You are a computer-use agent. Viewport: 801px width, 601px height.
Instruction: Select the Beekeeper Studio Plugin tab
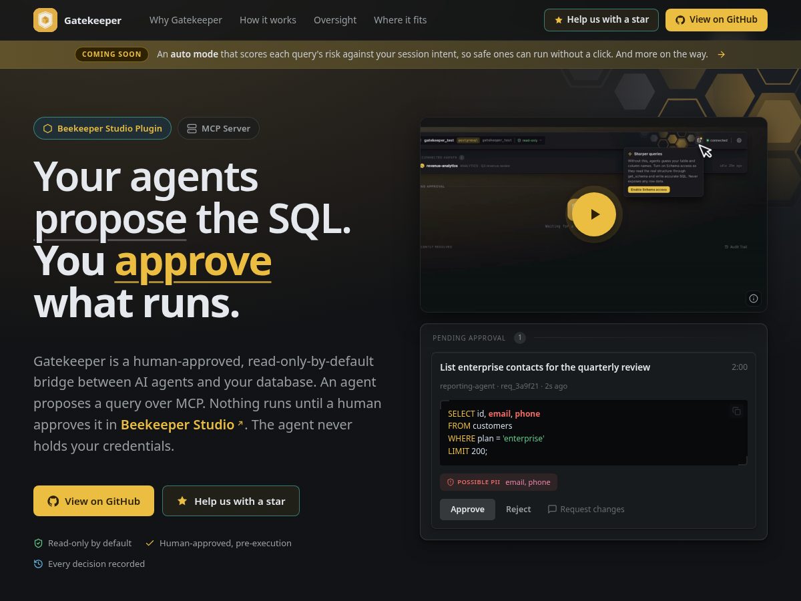(102, 128)
